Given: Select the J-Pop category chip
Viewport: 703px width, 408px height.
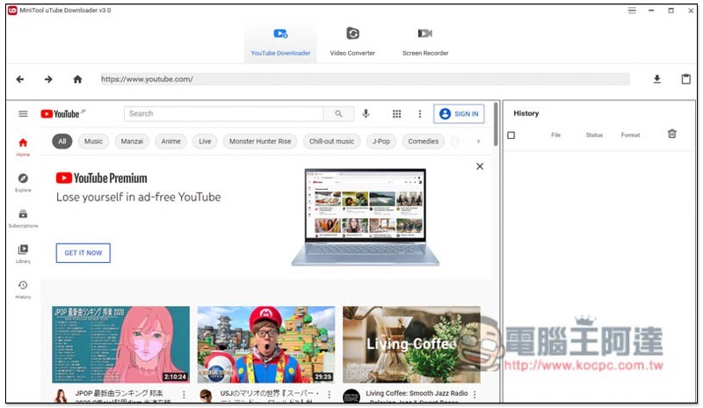Looking at the screenshot, I should (381, 142).
